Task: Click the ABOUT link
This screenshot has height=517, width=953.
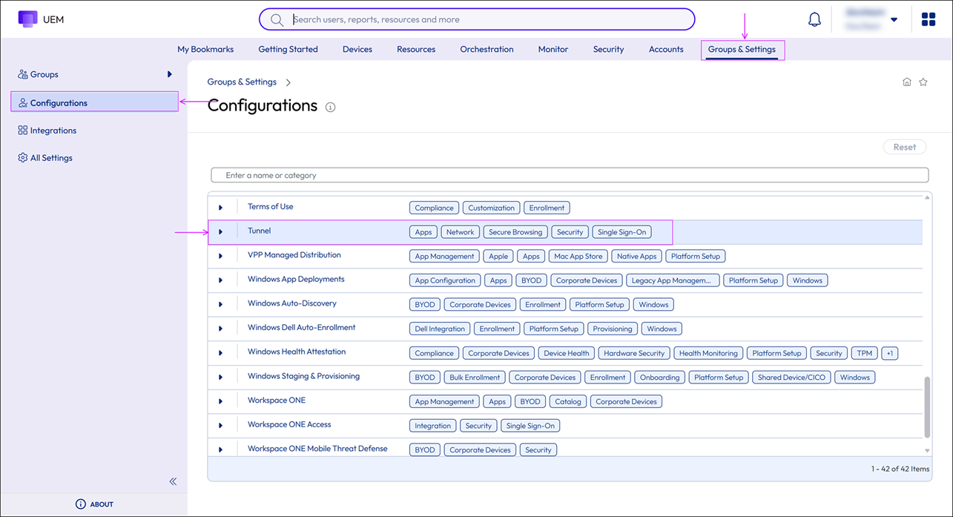Action: [102, 504]
